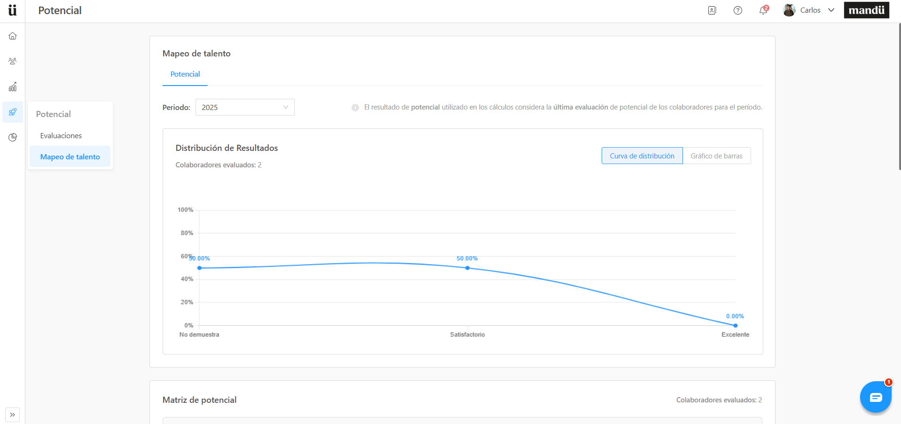Click the Potencial page title in header
Screen dimensions: 901x424
(x=60, y=10)
